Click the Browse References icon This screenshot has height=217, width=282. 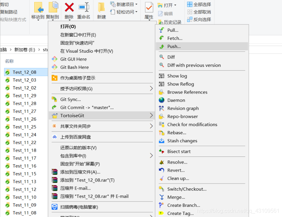click(x=161, y=92)
